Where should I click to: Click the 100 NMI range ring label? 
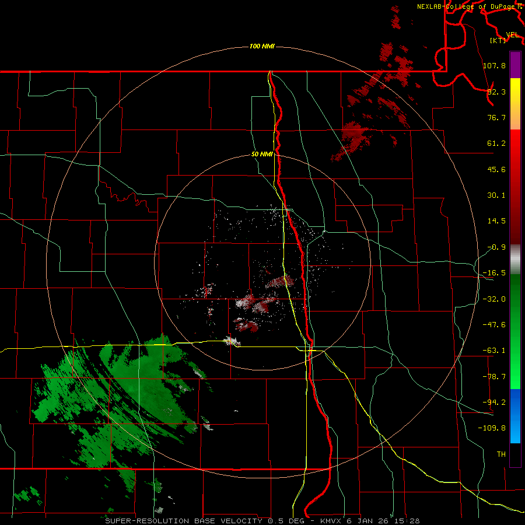262,46
